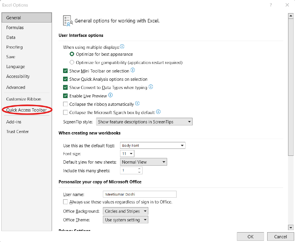Open the ScreenTip style dropdown
Viewport: 295px width, 242px height.
144,122
